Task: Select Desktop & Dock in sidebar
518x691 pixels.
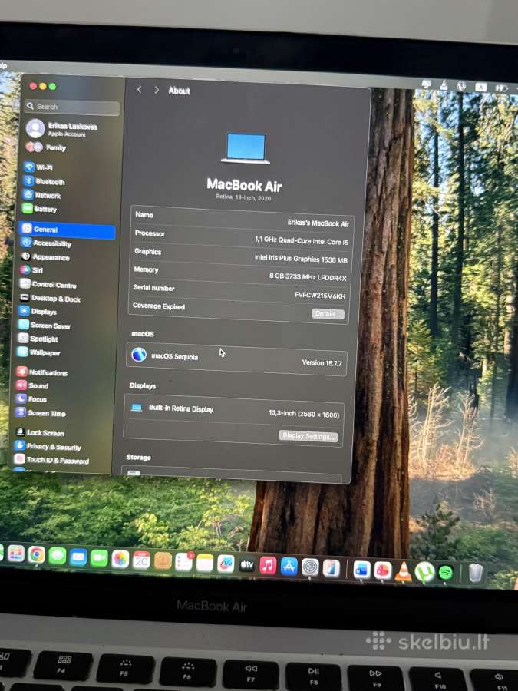Action: click(50, 299)
